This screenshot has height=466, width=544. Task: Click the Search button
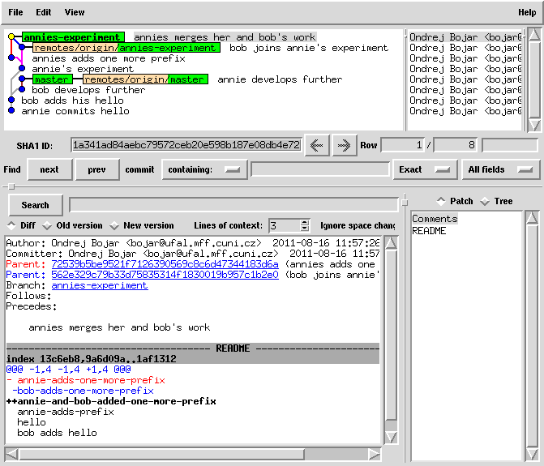tap(35, 205)
